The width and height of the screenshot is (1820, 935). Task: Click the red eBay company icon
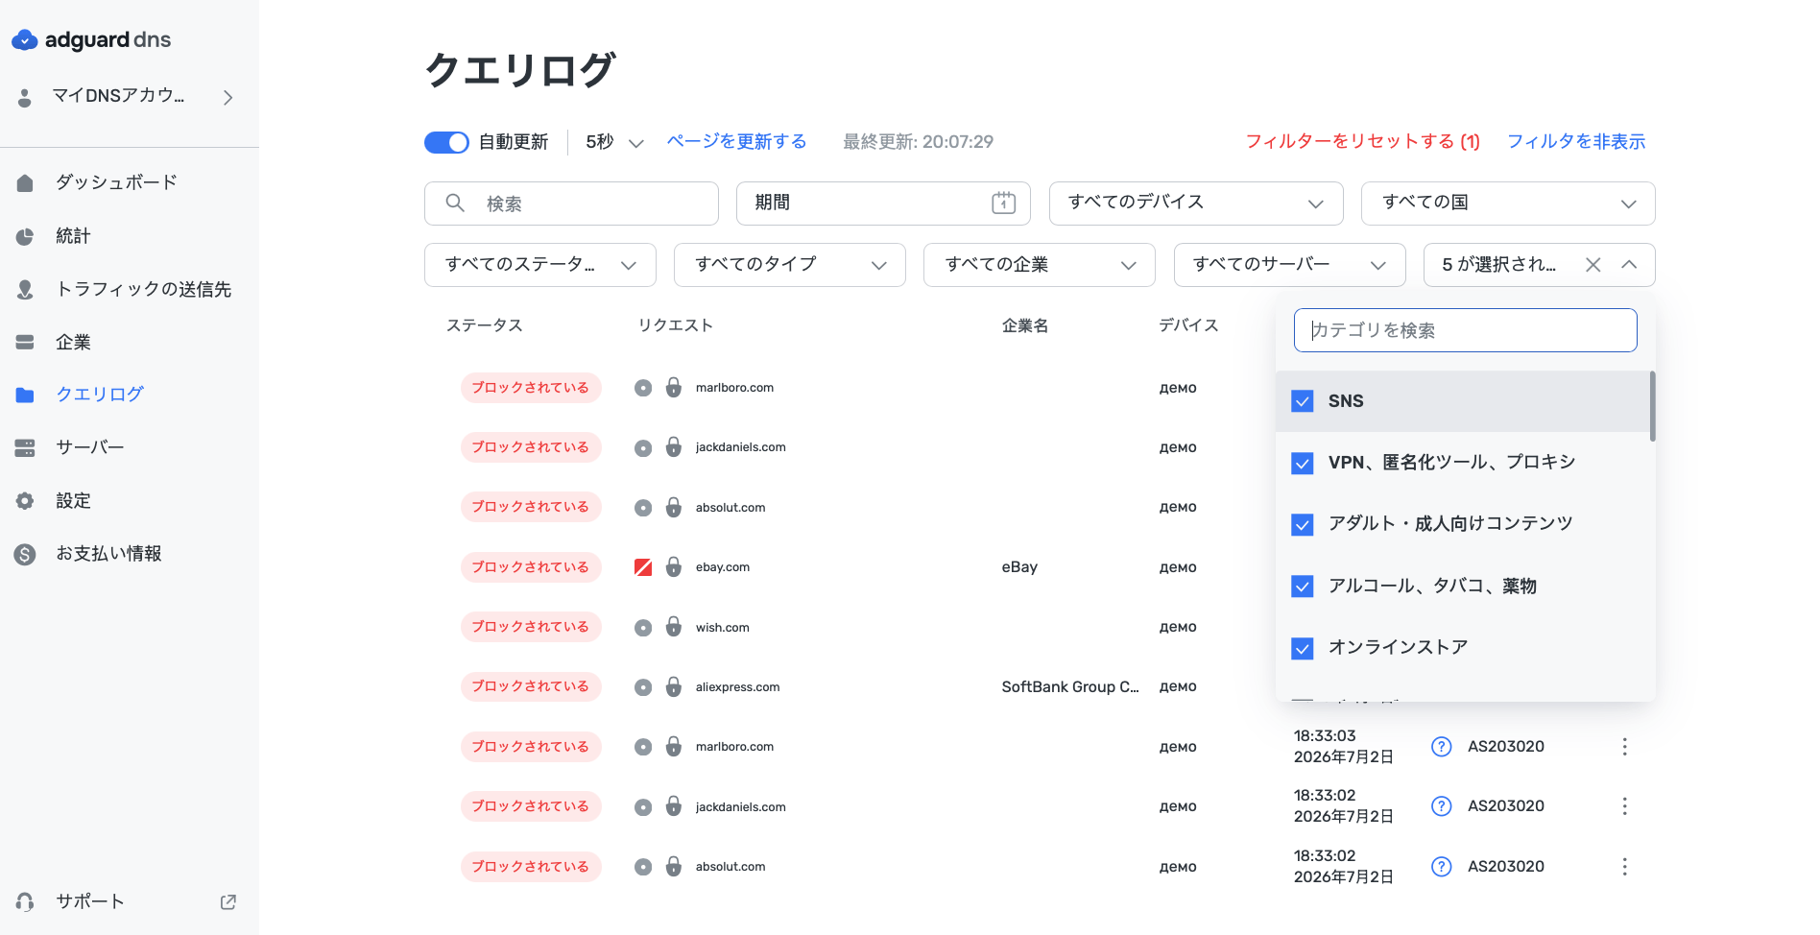pyautogui.click(x=643, y=567)
